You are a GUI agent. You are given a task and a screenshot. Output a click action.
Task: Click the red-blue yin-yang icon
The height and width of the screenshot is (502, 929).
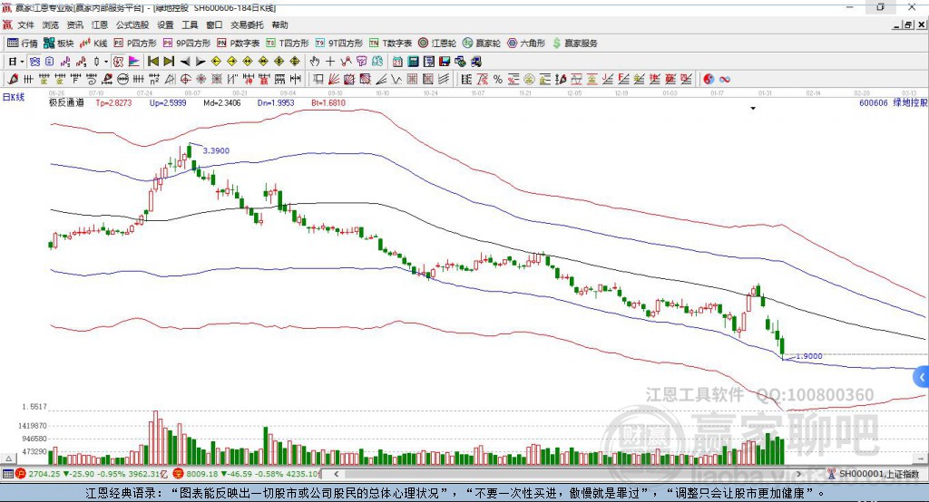point(709,80)
